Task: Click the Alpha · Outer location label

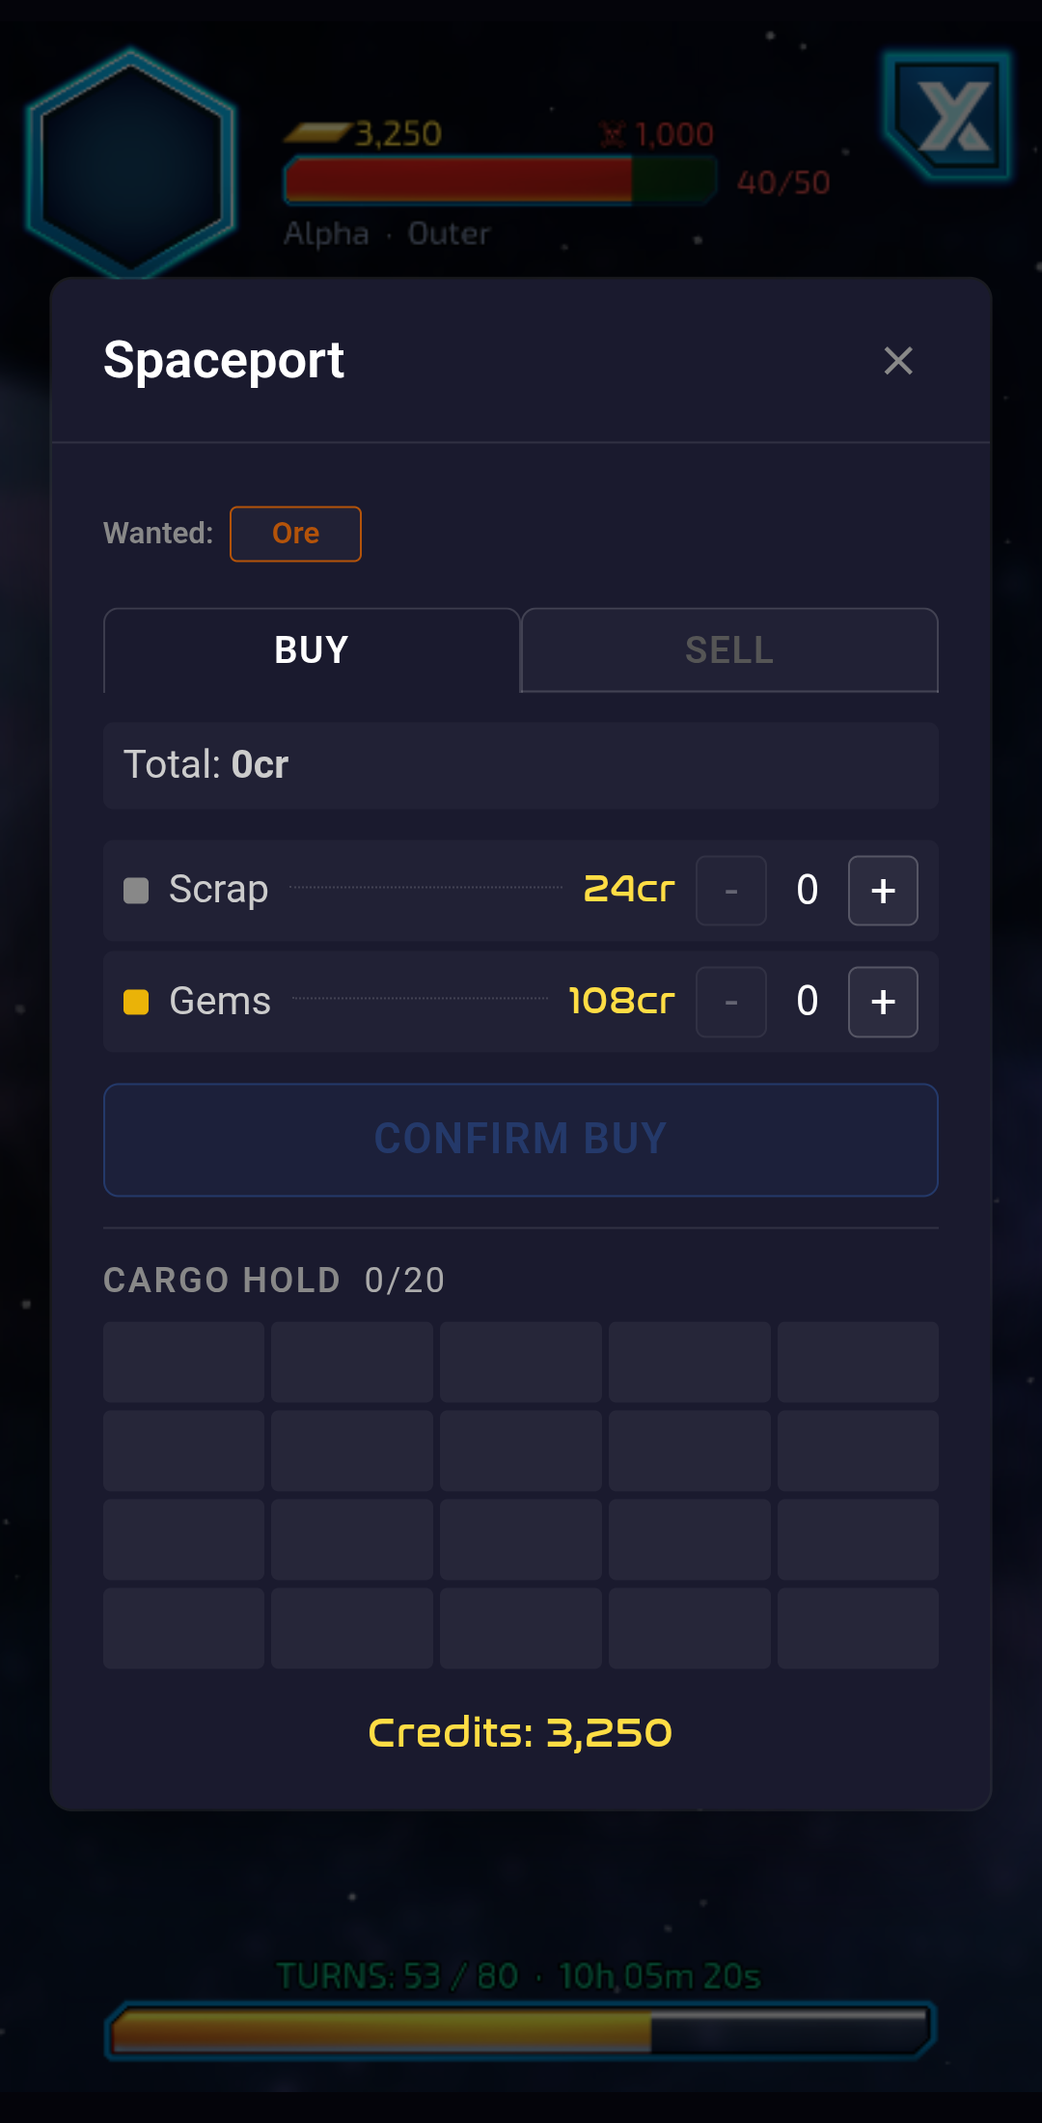Action: tap(386, 233)
